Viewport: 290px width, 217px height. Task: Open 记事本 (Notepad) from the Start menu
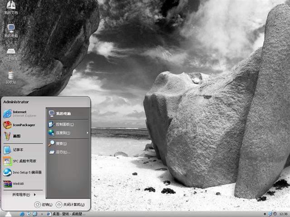coord(17,150)
